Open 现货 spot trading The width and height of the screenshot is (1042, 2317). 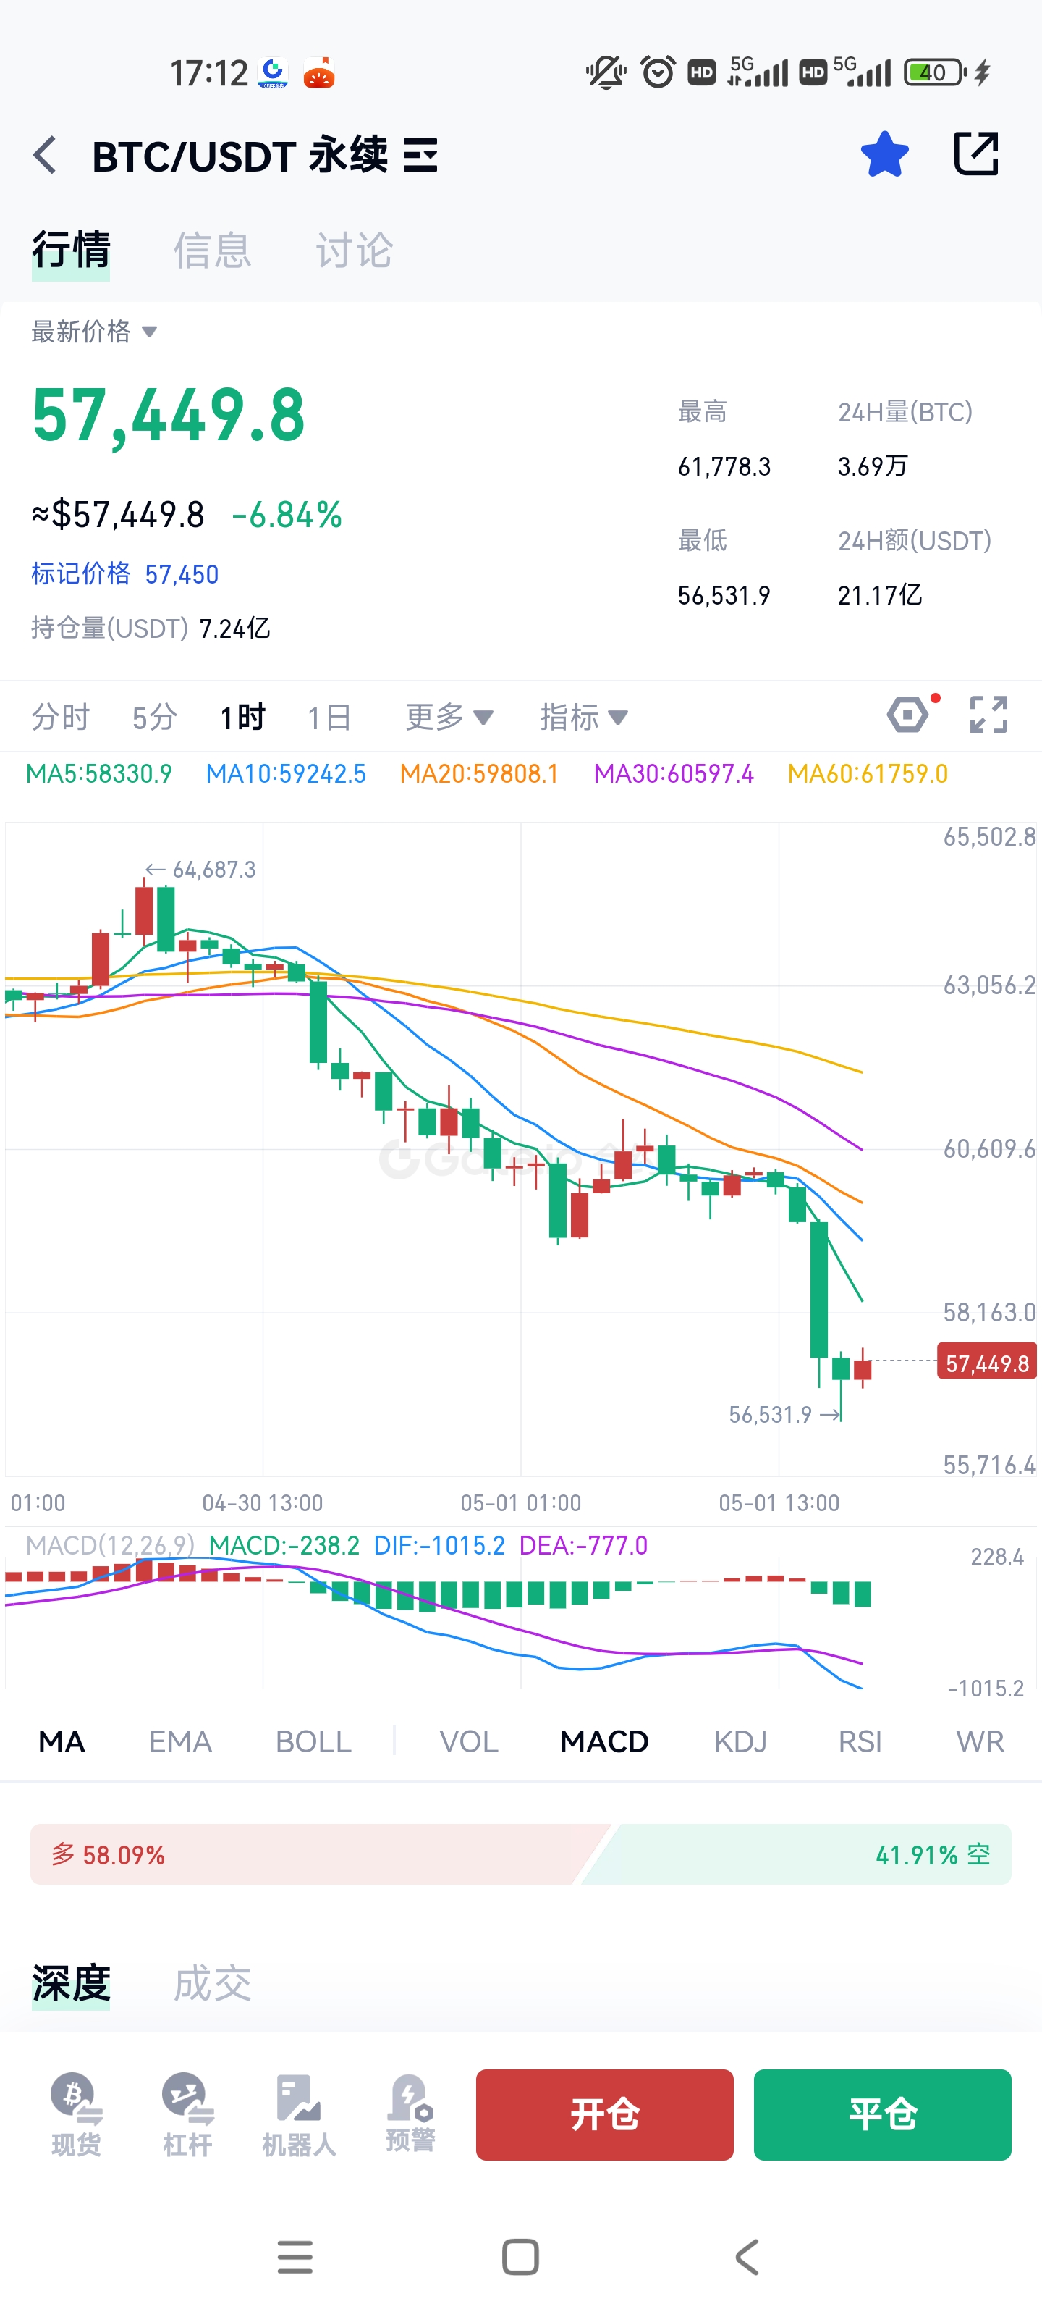77,2114
